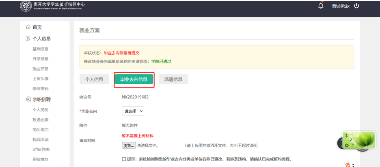Open input method settings gear icon
The image size is (380, 167).
click(x=347, y=145)
